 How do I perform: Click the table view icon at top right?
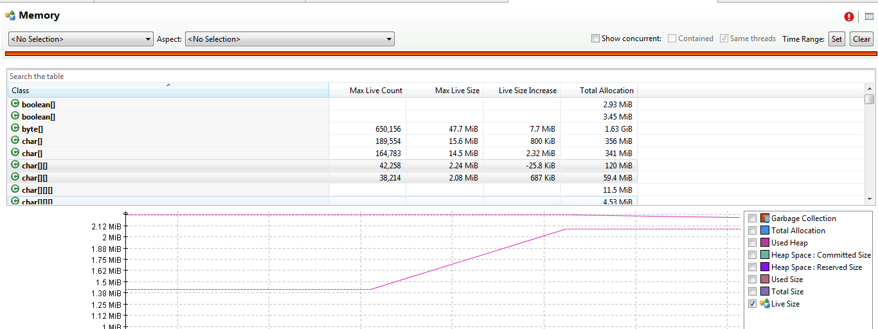[869, 17]
